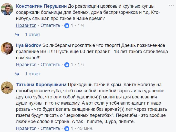The height and width of the screenshot is (132, 176).
Task: Click like reaction icon under Перушкин's comment
Action: 67,26
